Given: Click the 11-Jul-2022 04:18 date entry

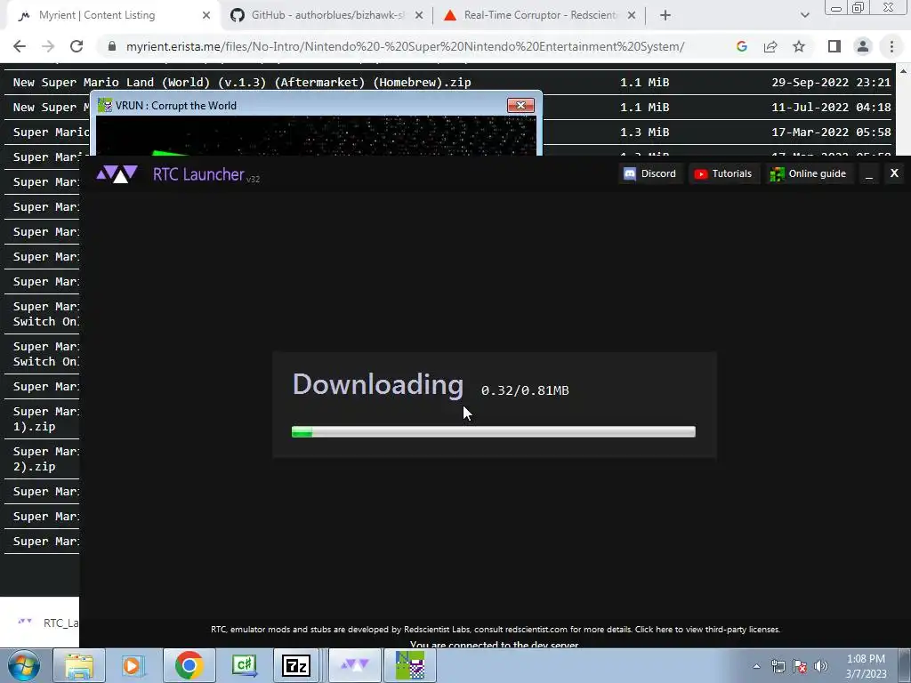Looking at the screenshot, I should pyautogui.click(x=831, y=108).
